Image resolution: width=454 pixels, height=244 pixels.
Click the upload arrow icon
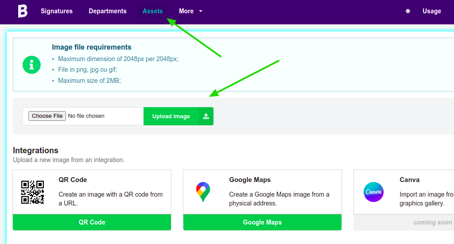coord(206,116)
